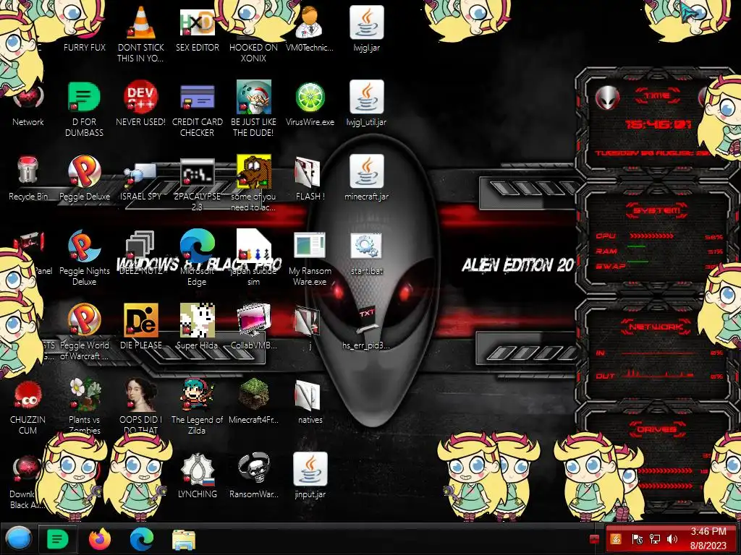Screen dimensions: 741x555
Task: Select the hs_err_pid3 text file
Action: [x=366, y=320]
